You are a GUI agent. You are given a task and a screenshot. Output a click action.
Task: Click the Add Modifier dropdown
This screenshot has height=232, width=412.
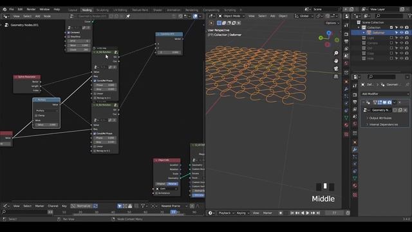pos(385,94)
